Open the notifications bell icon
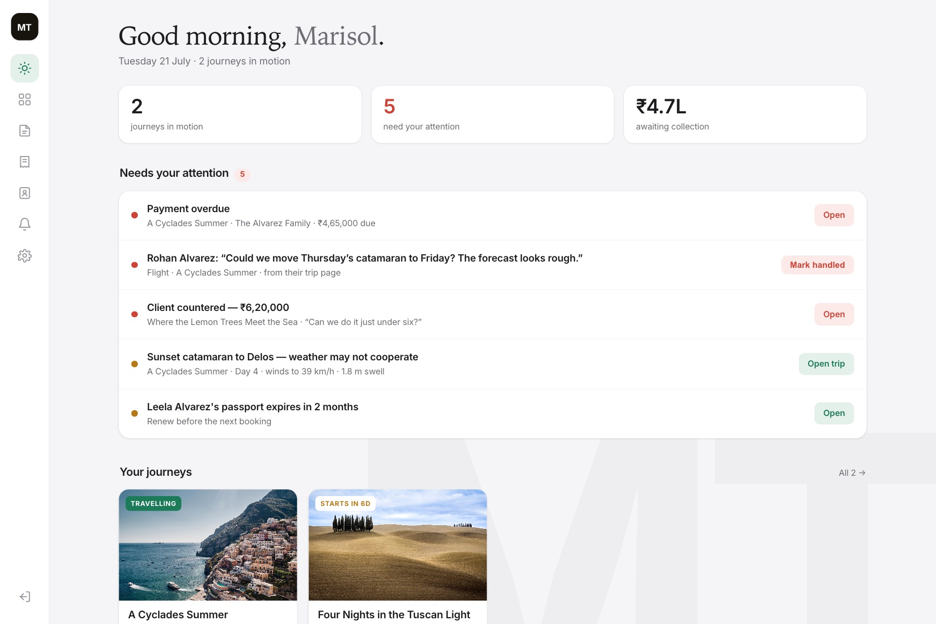This screenshot has height=624, width=936. tap(24, 224)
